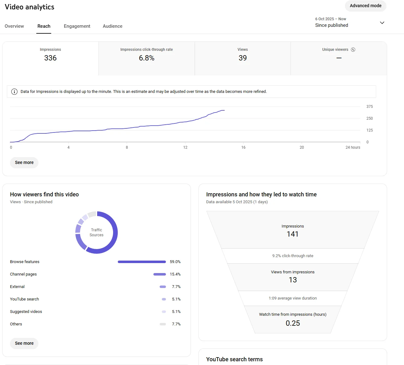Expand the Since published date range dropdown

pyautogui.click(x=382, y=23)
